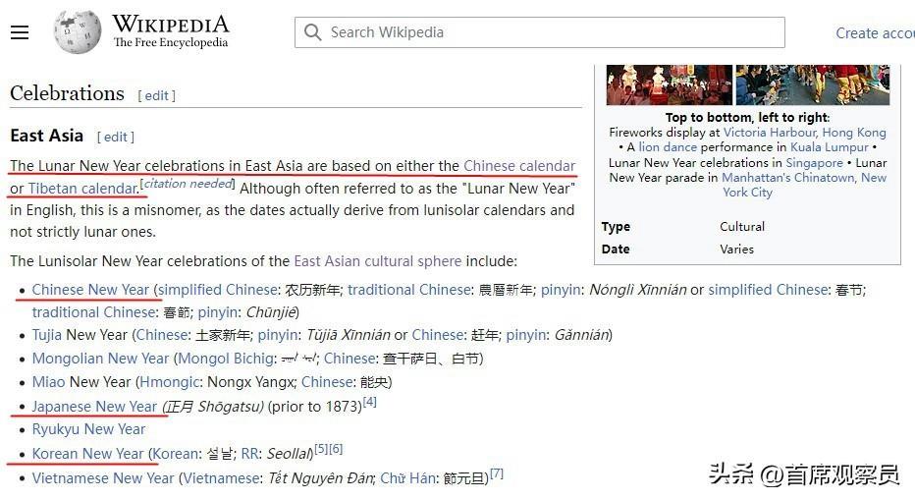Click footnote reference number 4
The image size is (915, 500).
tap(369, 402)
